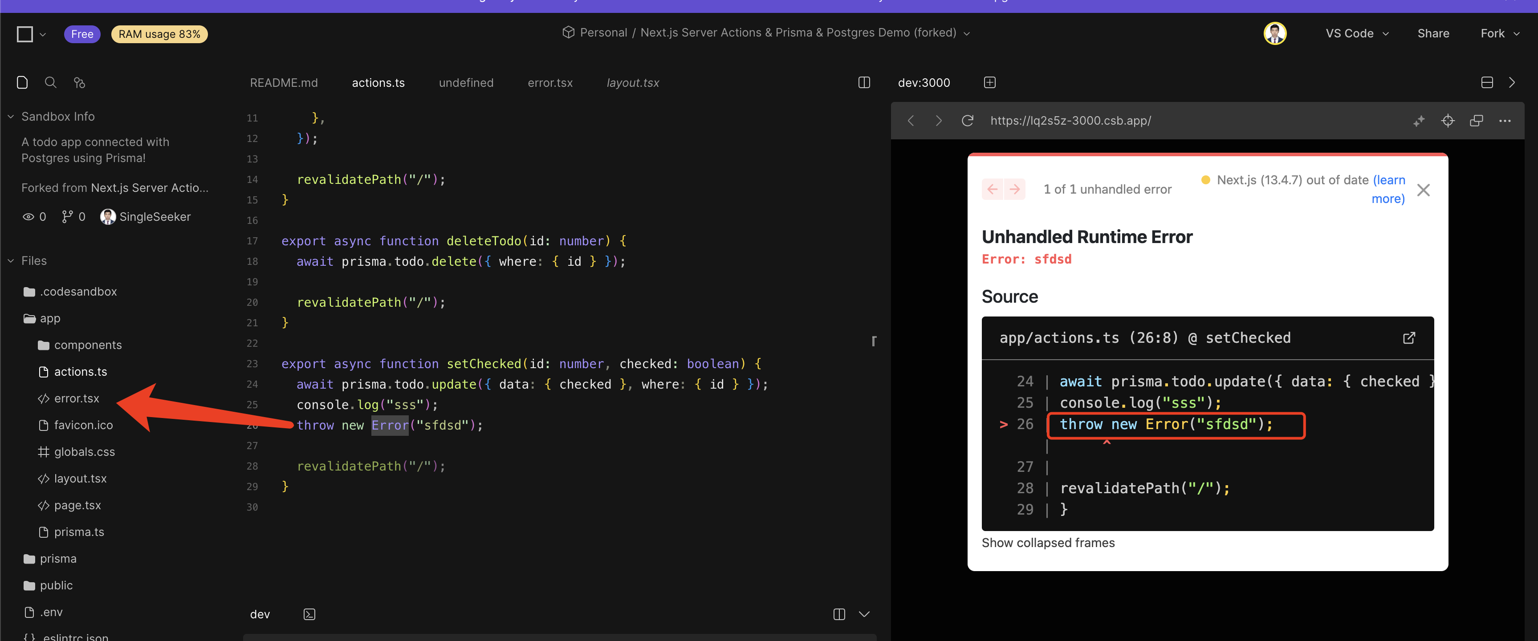Open the search icon in sidebar

[x=51, y=82]
